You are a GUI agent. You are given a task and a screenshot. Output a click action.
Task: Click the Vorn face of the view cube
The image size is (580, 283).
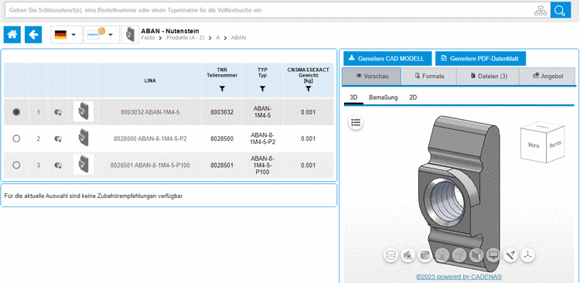(534, 145)
